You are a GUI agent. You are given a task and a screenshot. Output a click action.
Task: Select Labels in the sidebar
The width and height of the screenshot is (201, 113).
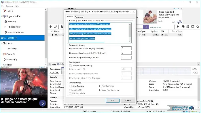[9, 43]
